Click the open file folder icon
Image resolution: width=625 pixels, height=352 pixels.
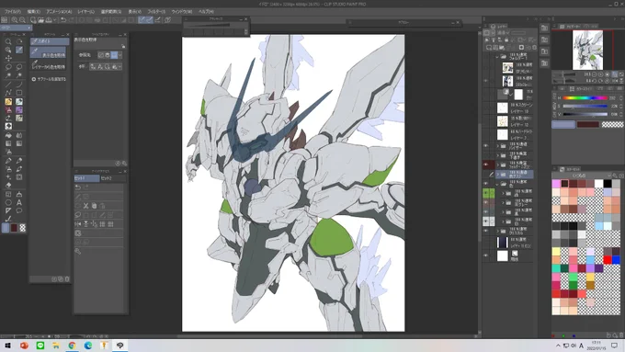pos(40,20)
